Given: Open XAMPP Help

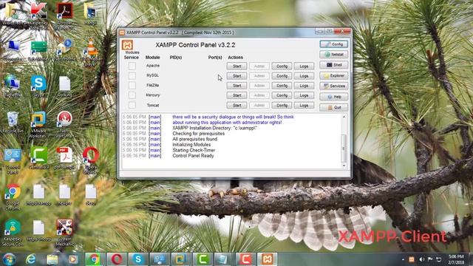Looking at the screenshot, I should (333, 97).
